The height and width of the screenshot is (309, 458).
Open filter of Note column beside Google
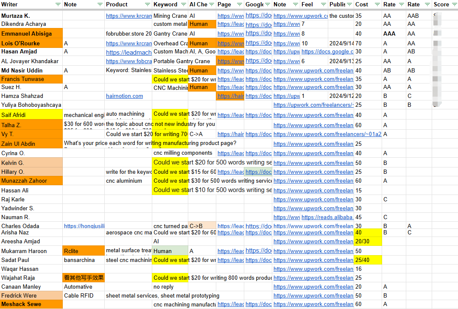295,4
